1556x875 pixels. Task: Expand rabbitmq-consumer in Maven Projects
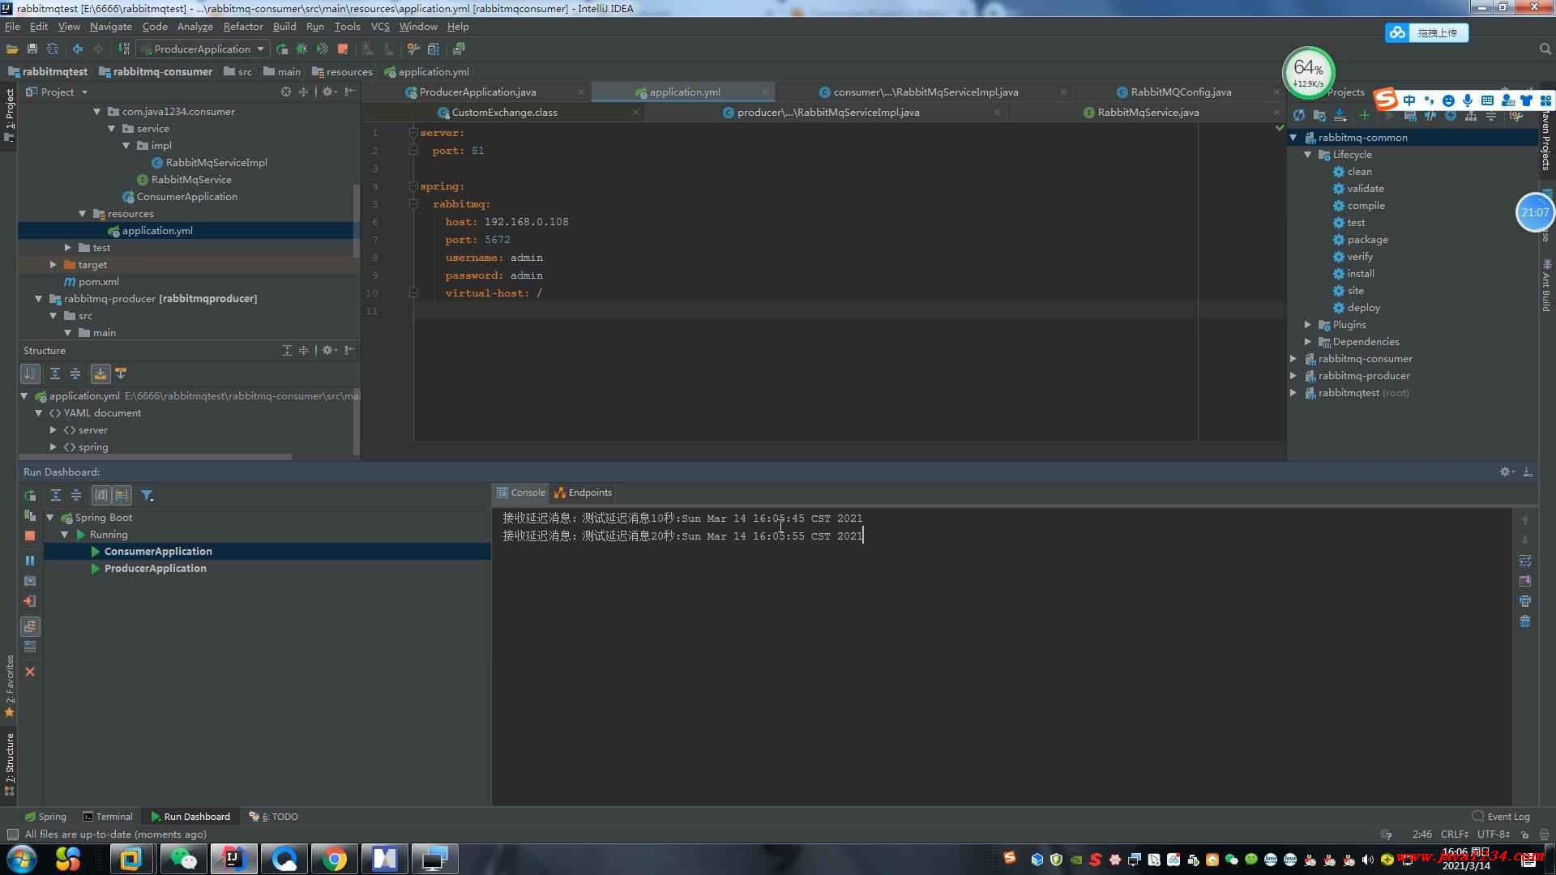(1294, 359)
